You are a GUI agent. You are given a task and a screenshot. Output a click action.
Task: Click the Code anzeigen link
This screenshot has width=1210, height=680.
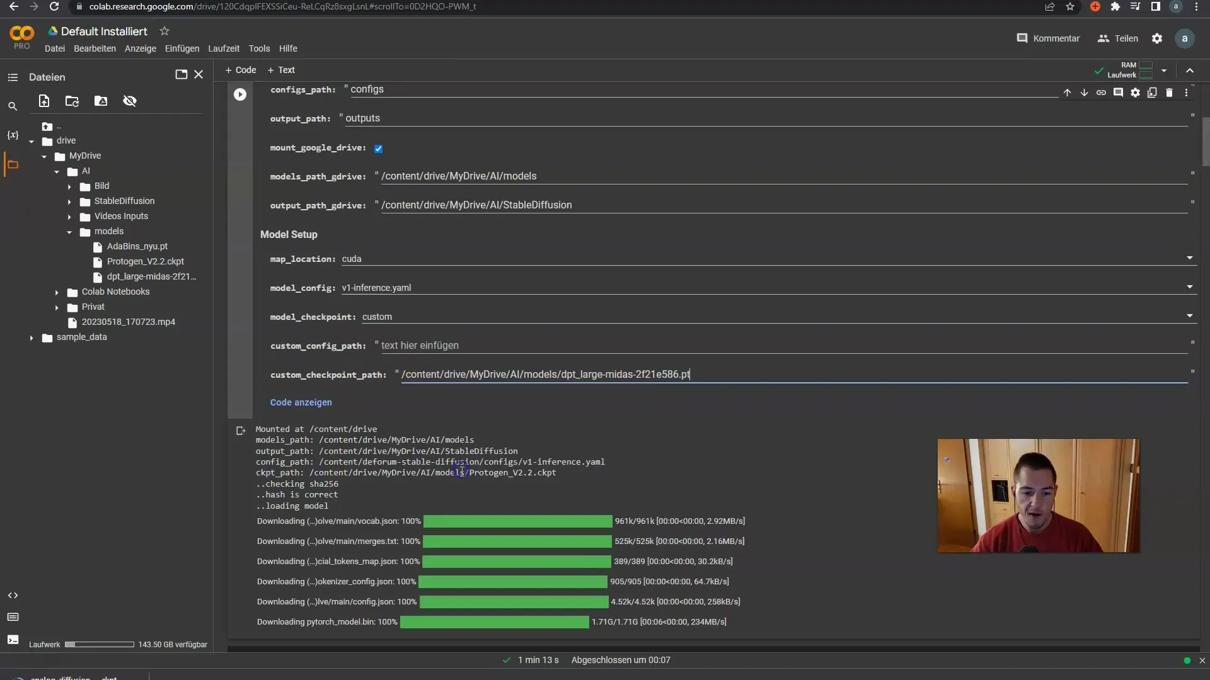(301, 402)
